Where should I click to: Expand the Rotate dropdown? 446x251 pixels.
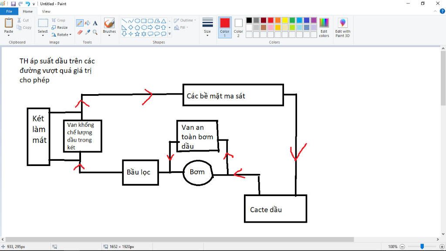(x=62, y=34)
